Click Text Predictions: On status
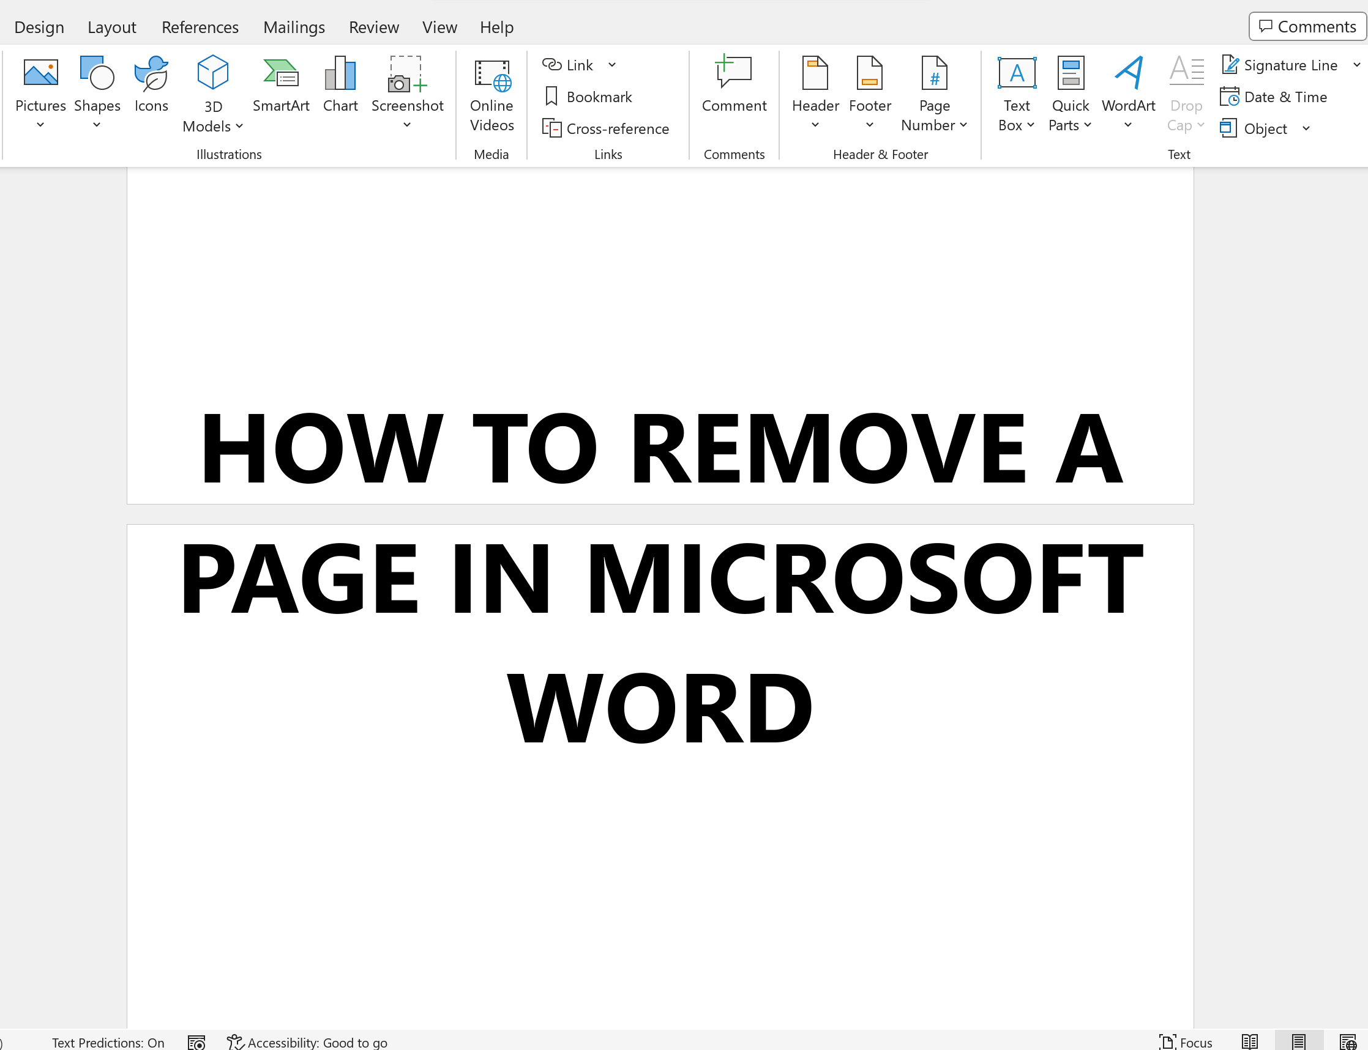Screen dimensions: 1368x1050 [108, 1042]
